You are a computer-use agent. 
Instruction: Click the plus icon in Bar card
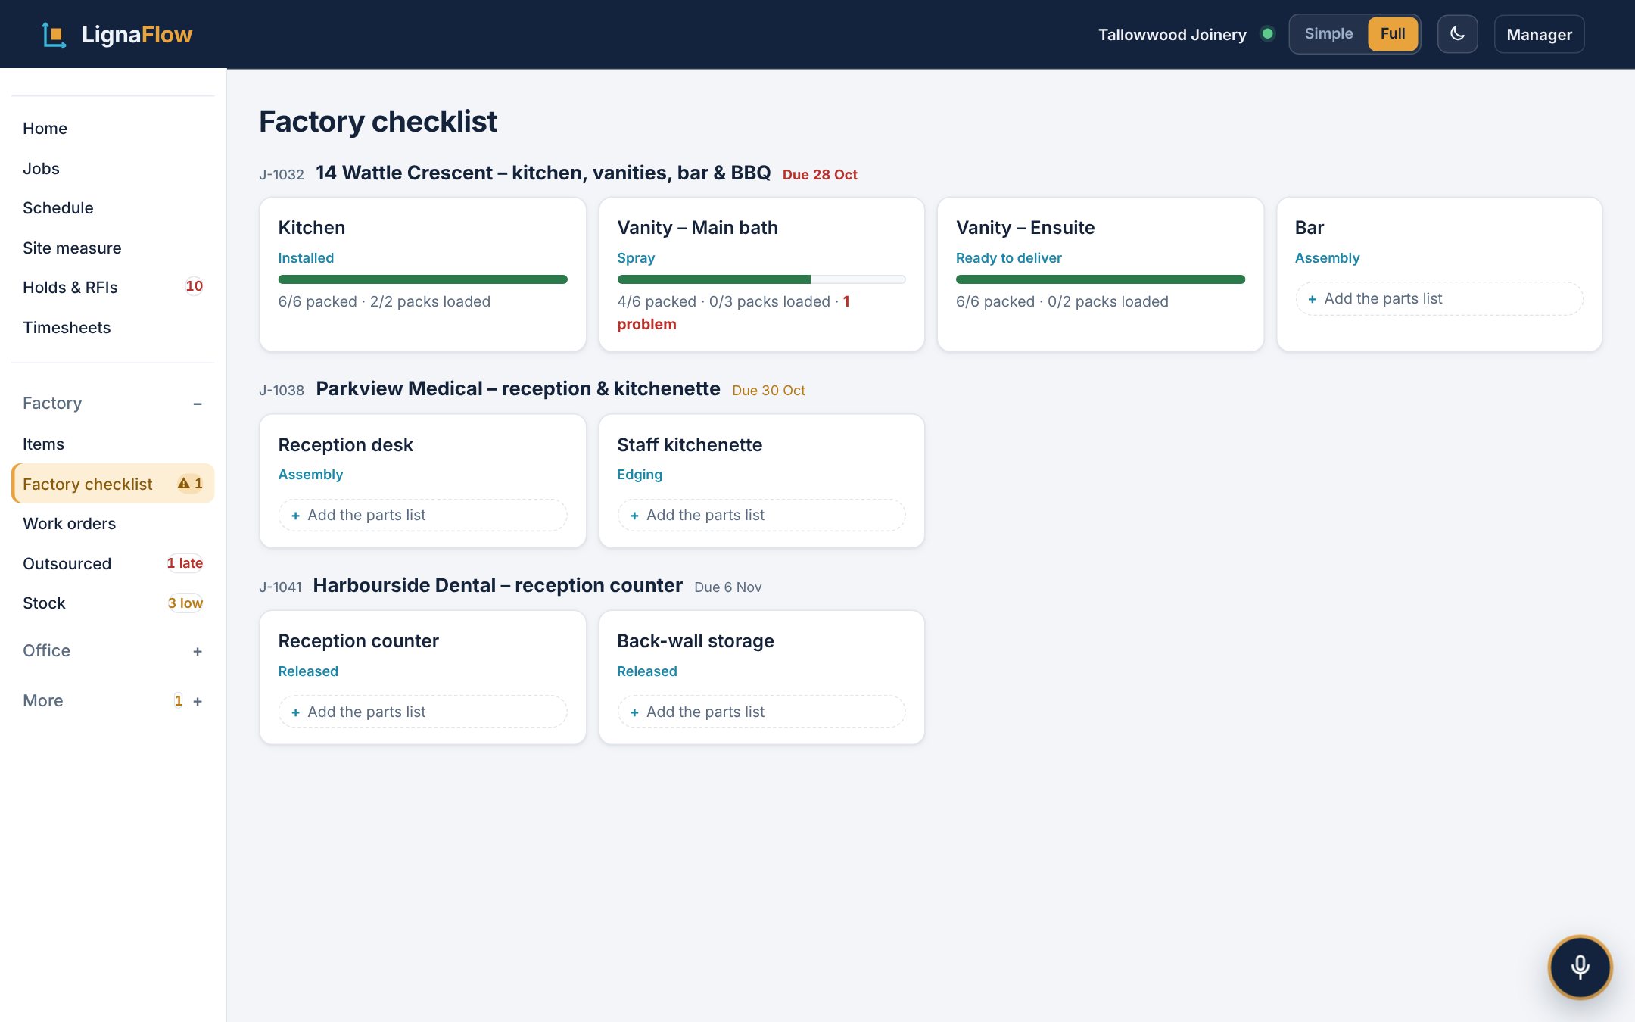(1312, 299)
